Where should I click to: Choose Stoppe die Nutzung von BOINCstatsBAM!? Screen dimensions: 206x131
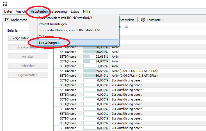(74, 30)
